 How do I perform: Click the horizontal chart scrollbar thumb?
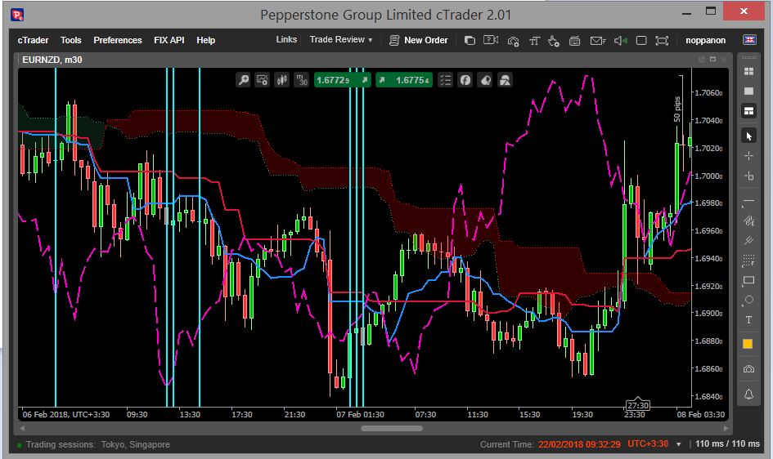pos(392,429)
